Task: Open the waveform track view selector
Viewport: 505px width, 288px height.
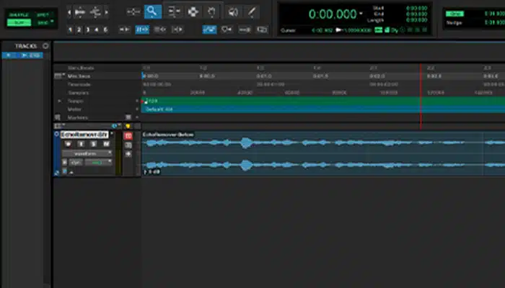Action: [87, 153]
